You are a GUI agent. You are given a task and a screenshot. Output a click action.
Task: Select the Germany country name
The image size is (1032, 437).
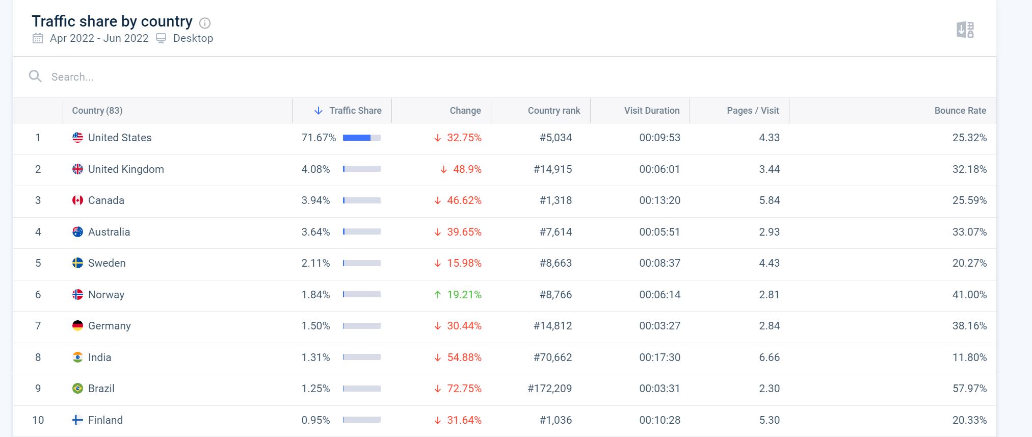tap(110, 326)
